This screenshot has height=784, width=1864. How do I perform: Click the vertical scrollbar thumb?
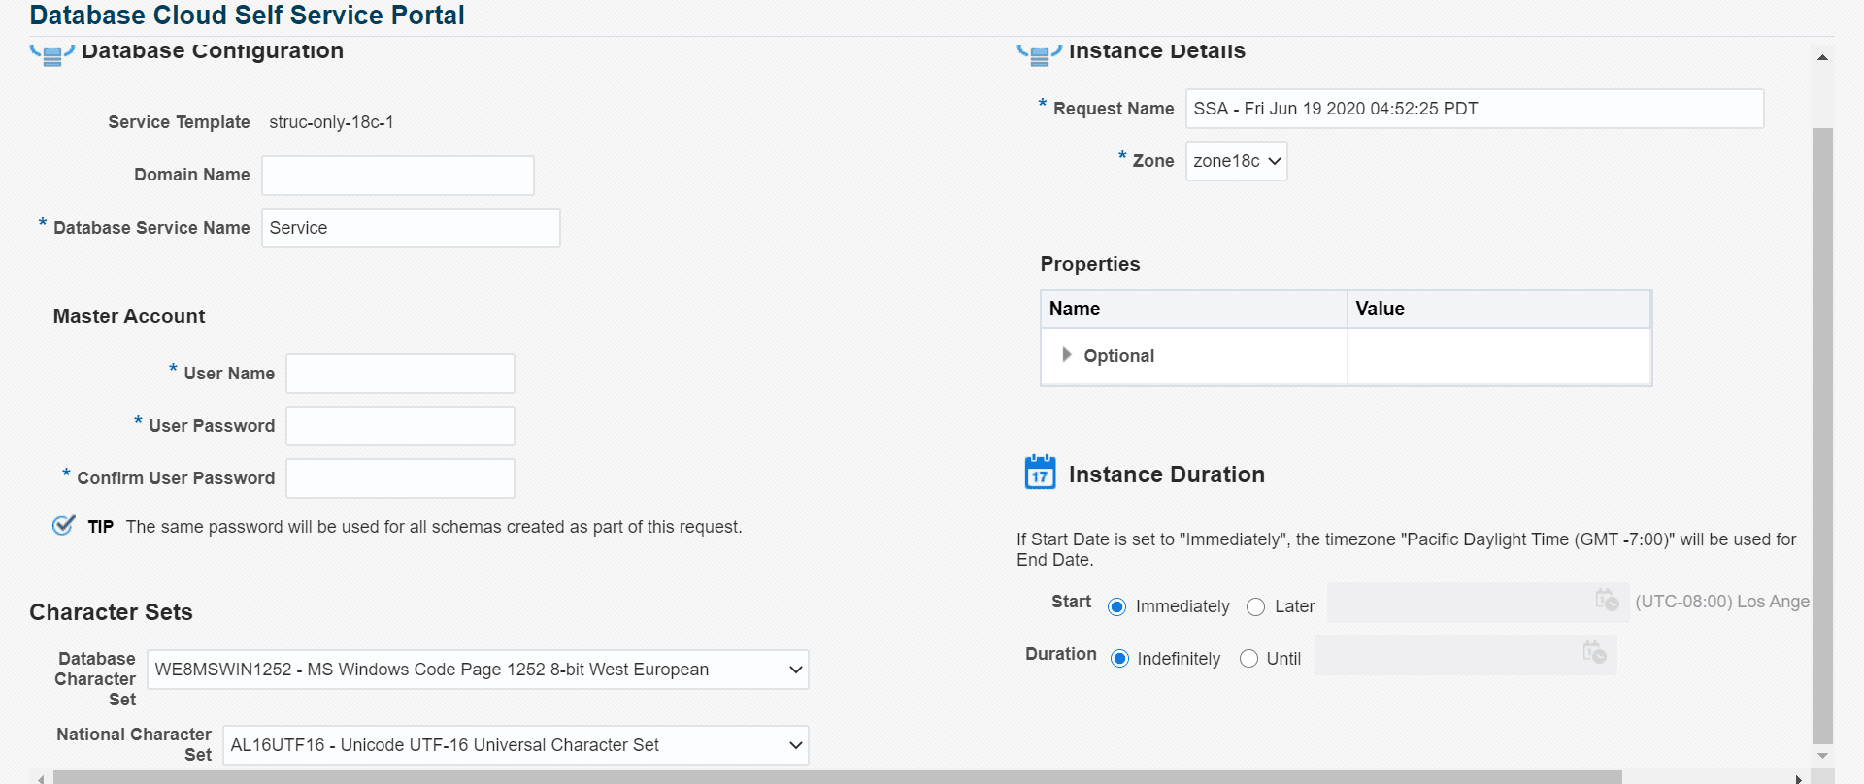coord(1822,427)
